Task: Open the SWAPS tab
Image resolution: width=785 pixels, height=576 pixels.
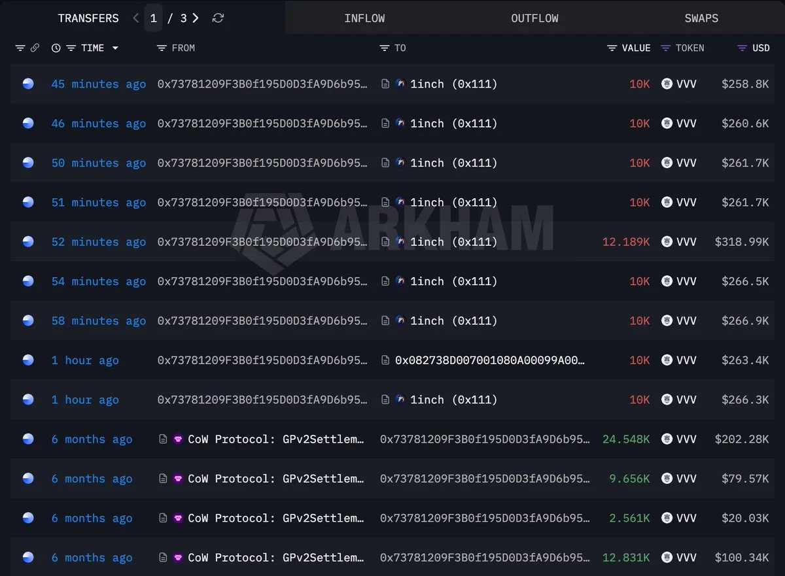Action: [x=701, y=18]
